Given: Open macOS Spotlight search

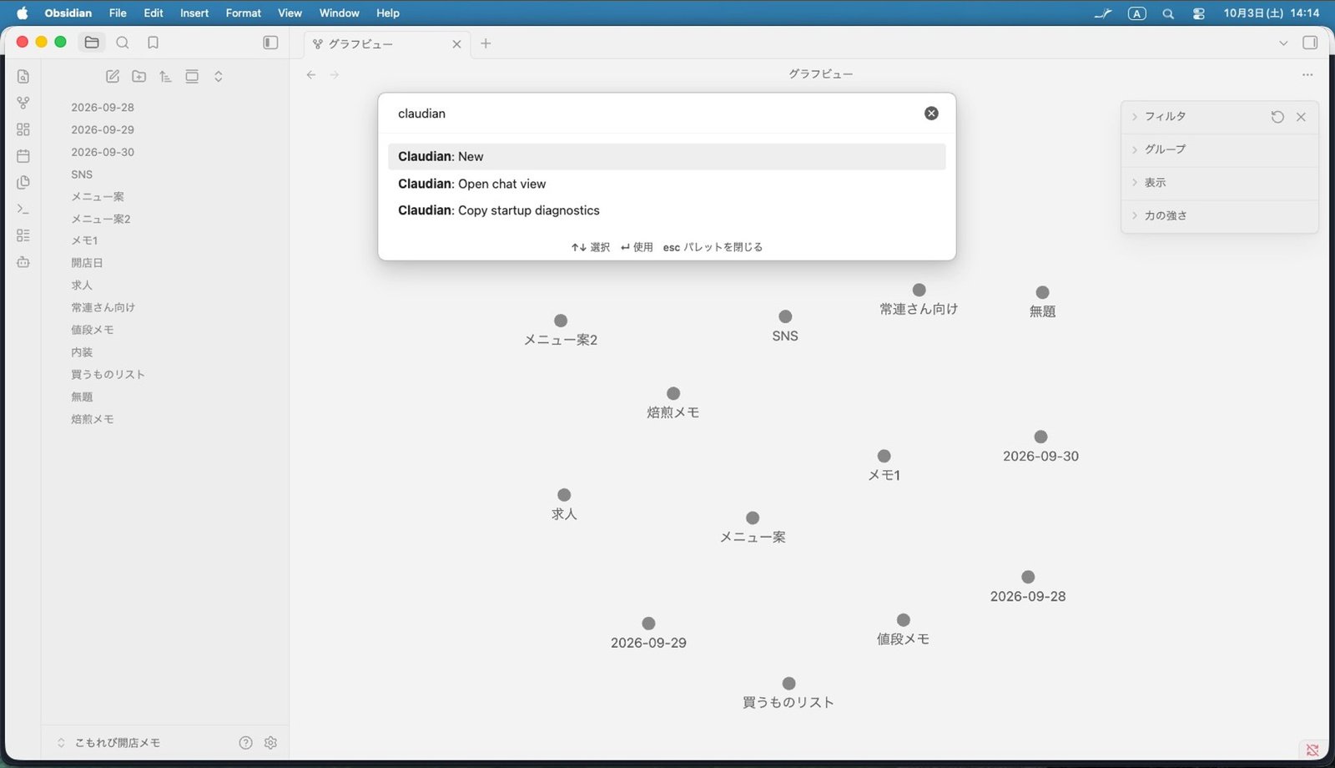Looking at the screenshot, I should pyautogui.click(x=1168, y=13).
